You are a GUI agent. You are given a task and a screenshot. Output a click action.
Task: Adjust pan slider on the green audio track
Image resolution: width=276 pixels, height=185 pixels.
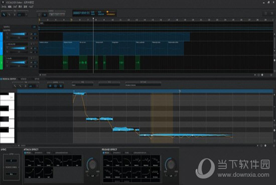[19, 66]
